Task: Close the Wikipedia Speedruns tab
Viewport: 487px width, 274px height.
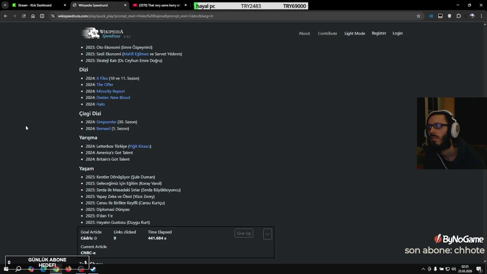Action: click(125, 5)
